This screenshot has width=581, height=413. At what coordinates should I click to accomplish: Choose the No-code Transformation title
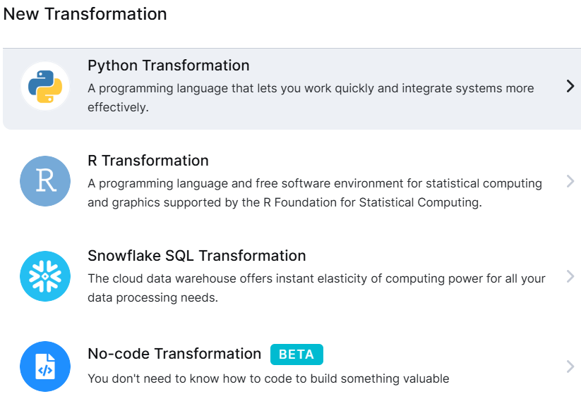pos(174,354)
